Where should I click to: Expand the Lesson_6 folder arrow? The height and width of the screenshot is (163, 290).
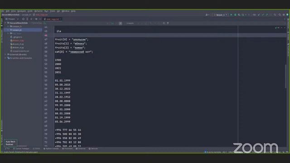[x=8, y=30]
